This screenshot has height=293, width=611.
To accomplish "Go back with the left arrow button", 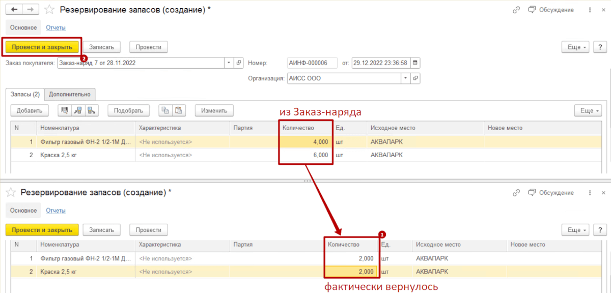I will pyautogui.click(x=14, y=10).
